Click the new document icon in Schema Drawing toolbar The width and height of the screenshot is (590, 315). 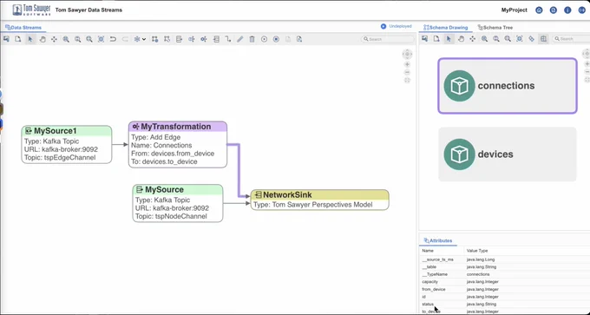tap(436, 39)
